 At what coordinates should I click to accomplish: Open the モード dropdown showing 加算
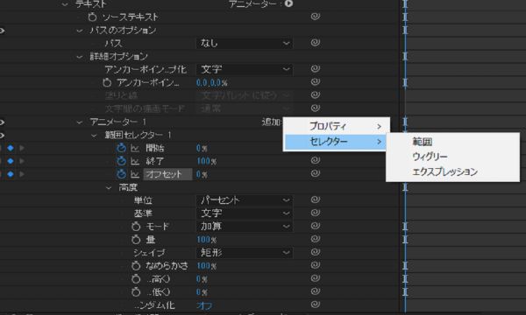(245, 227)
